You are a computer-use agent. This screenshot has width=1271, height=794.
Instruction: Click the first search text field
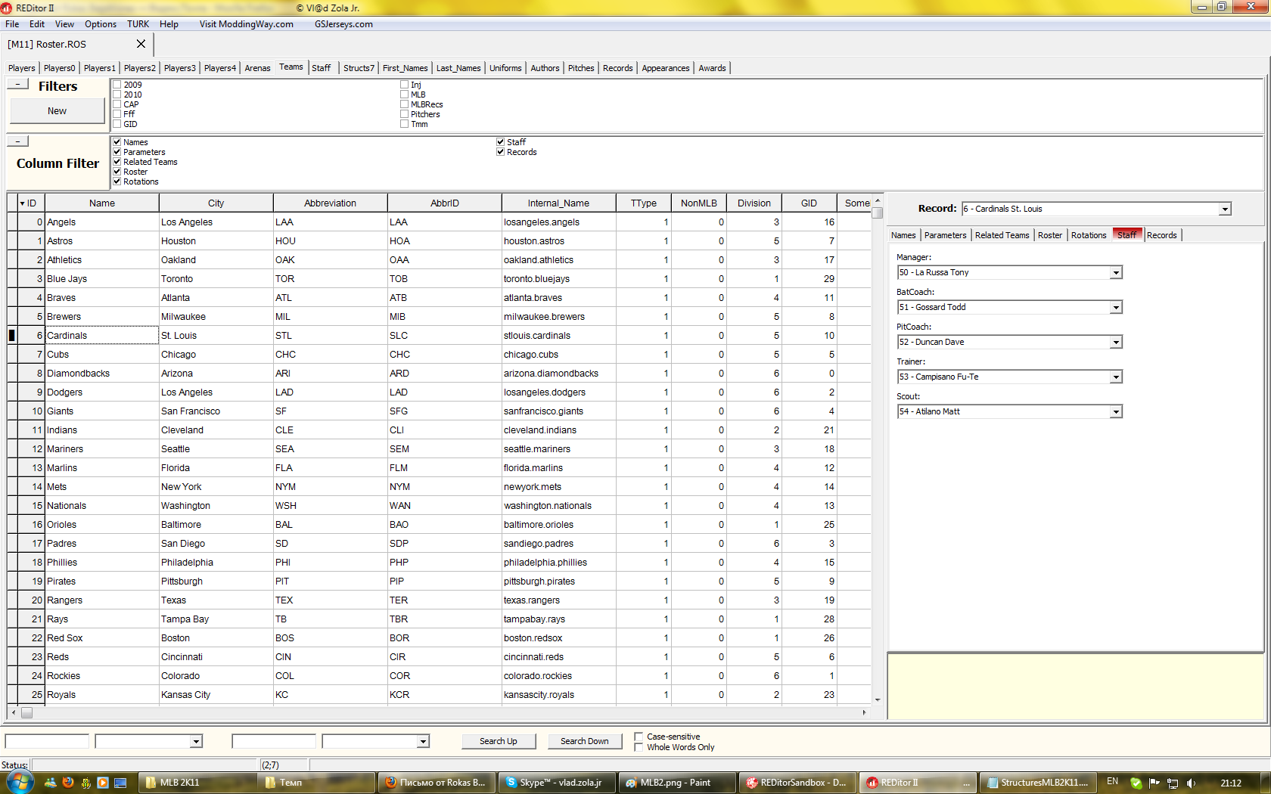pyautogui.click(x=47, y=742)
